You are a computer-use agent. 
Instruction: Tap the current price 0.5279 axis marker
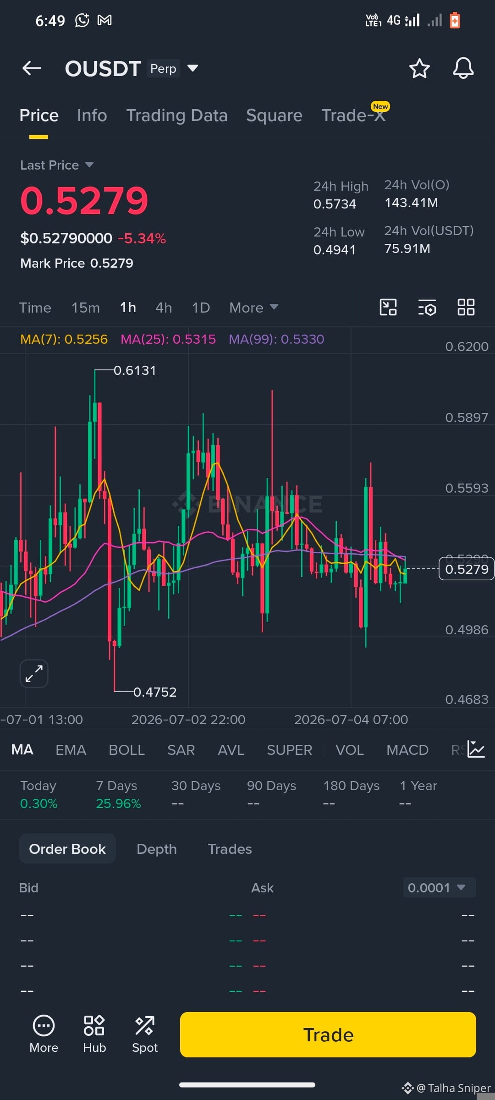click(x=467, y=569)
